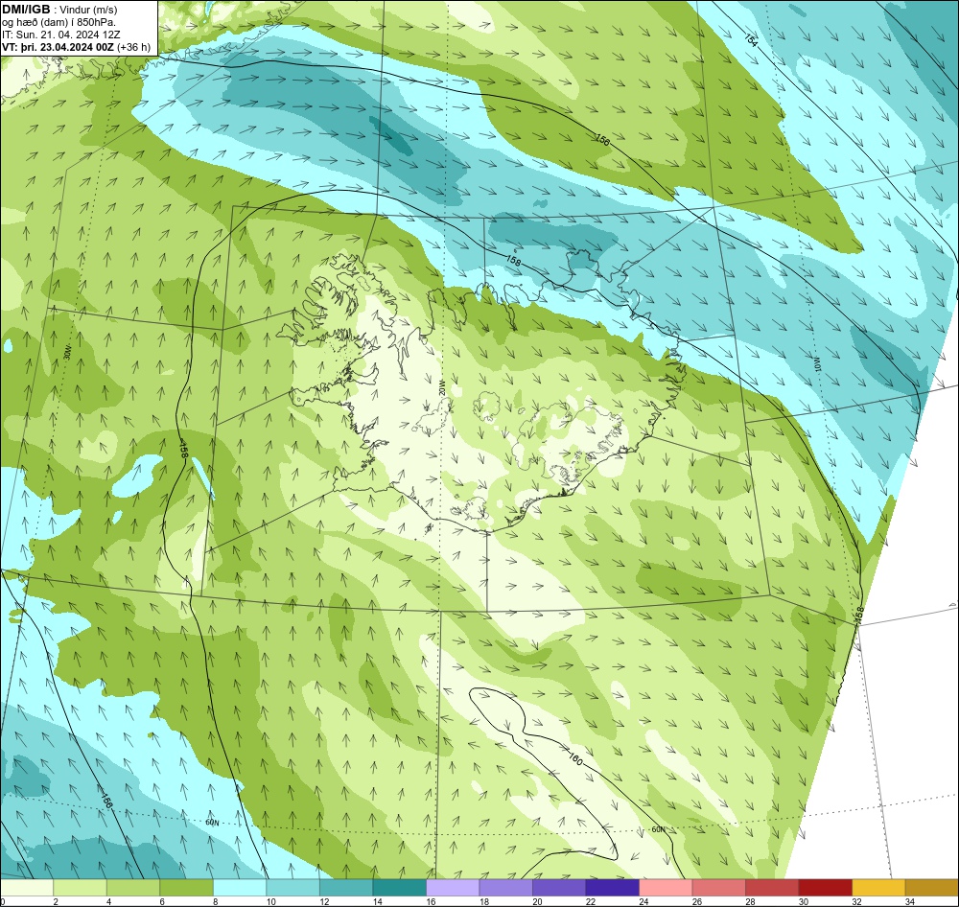Click the "160" contour label south of Iceland

[x=574, y=758]
